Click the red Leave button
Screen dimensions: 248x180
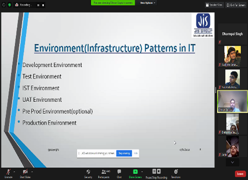click(x=240, y=174)
